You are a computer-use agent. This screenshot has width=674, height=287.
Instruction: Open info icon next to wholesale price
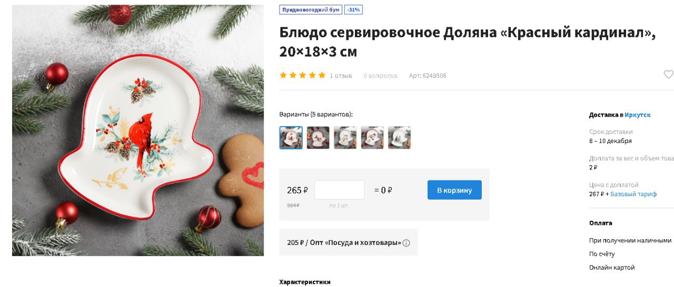(x=407, y=243)
